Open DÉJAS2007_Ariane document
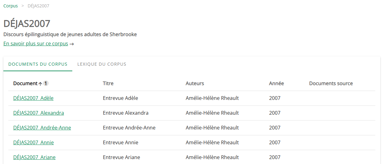This screenshot has height=164, width=383. coord(34,157)
